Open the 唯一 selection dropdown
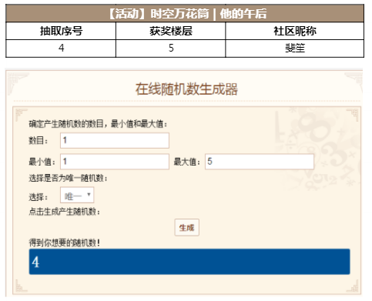This screenshot has width=372, height=301. pos(77,195)
